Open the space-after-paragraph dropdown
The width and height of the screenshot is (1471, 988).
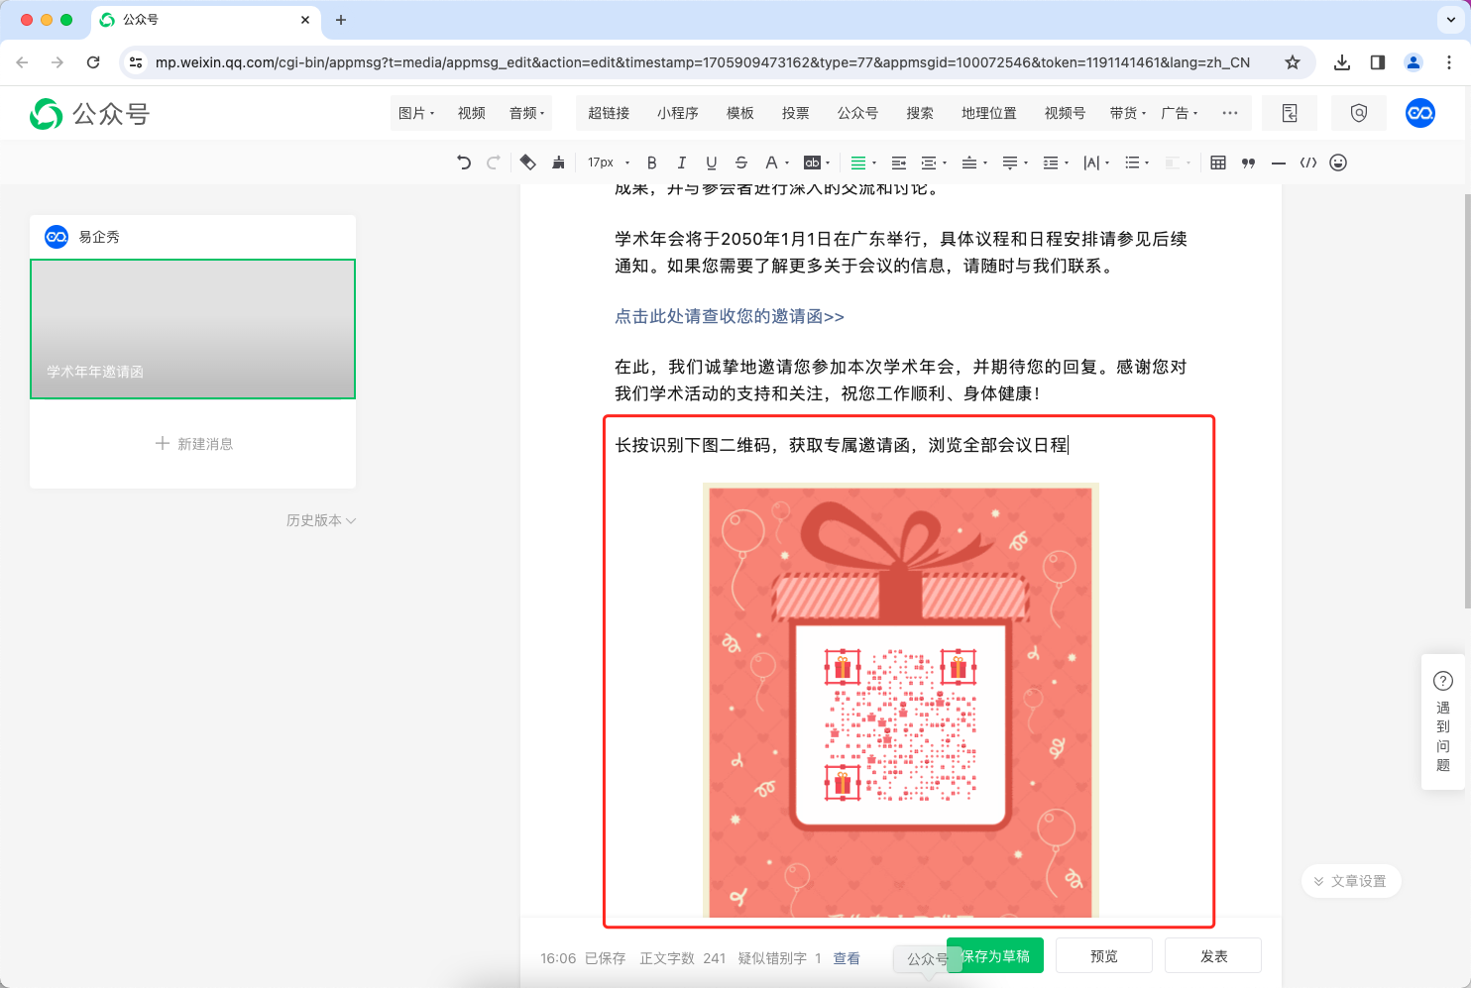pyautogui.click(x=1015, y=163)
